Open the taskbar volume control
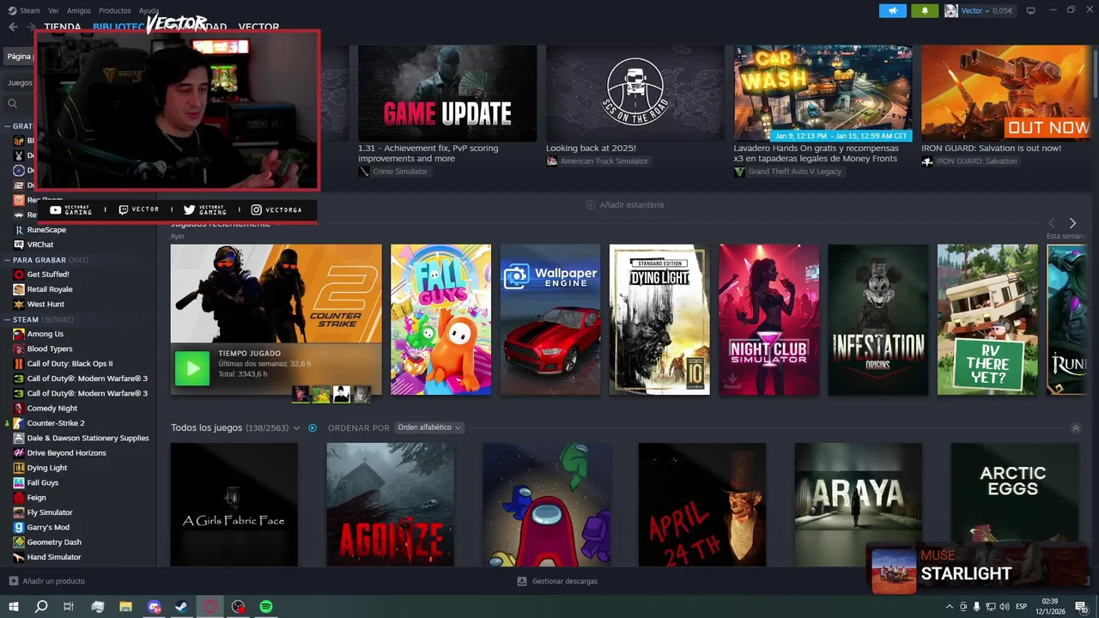The width and height of the screenshot is (1099, 618). point(1005,607)
